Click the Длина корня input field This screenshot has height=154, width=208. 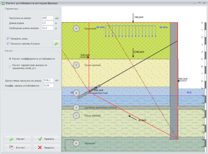48,23
